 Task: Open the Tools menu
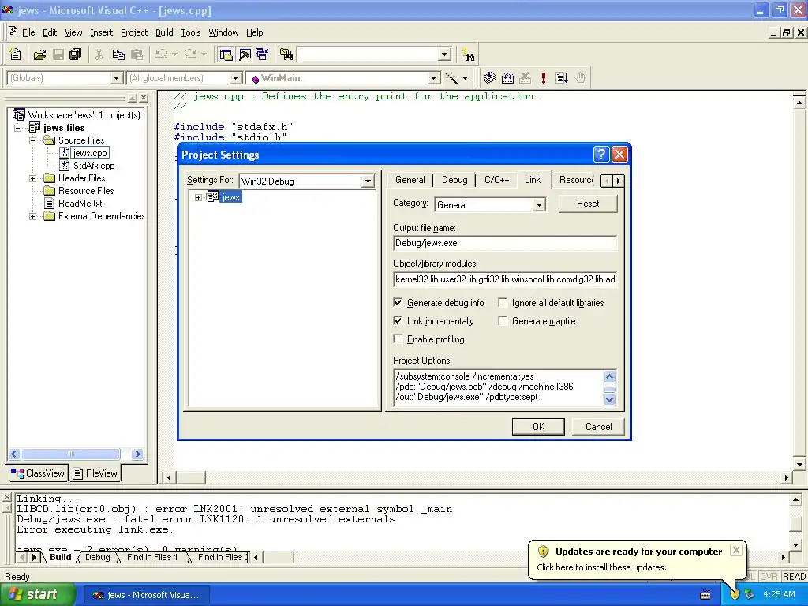[191, 32]
